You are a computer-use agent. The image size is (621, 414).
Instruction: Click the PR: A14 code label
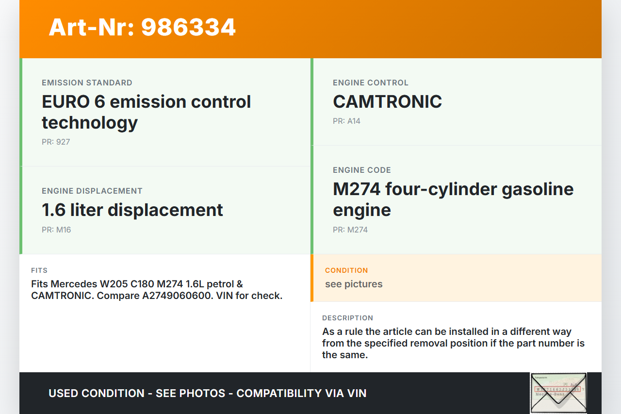346,121
